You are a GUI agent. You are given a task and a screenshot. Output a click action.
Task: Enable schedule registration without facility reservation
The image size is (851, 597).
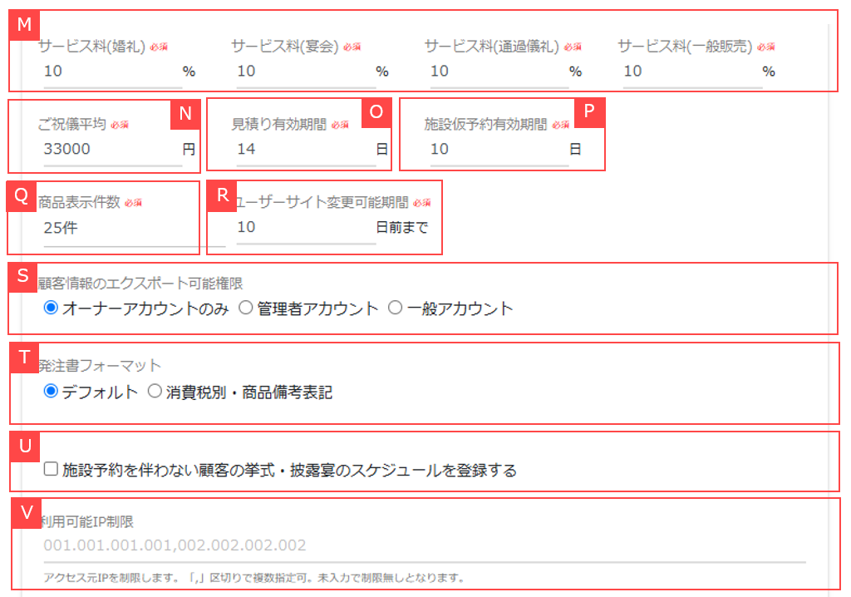click(52, 469)
